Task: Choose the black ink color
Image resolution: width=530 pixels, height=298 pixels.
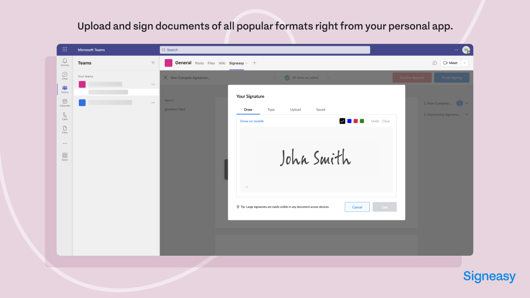Action: 342,121
